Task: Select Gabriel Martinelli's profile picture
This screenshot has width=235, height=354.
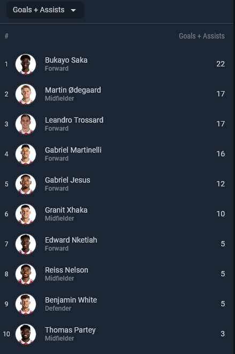Action: 26,154
